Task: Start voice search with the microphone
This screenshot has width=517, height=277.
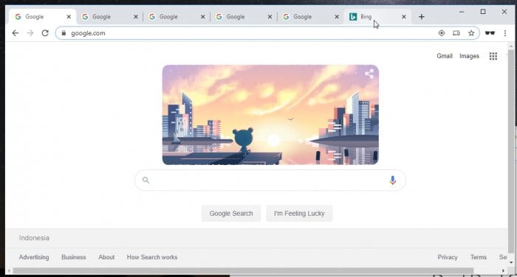Action: (x=392, y=180)
